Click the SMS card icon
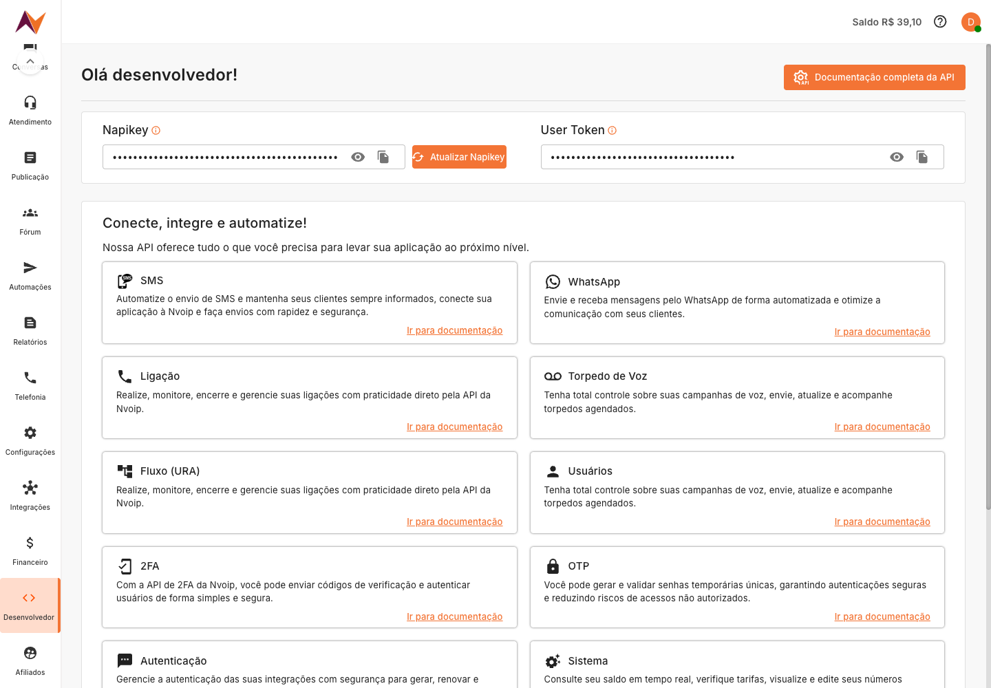The width and height of the screenshot is (991, 688). [x=125, y=281]
